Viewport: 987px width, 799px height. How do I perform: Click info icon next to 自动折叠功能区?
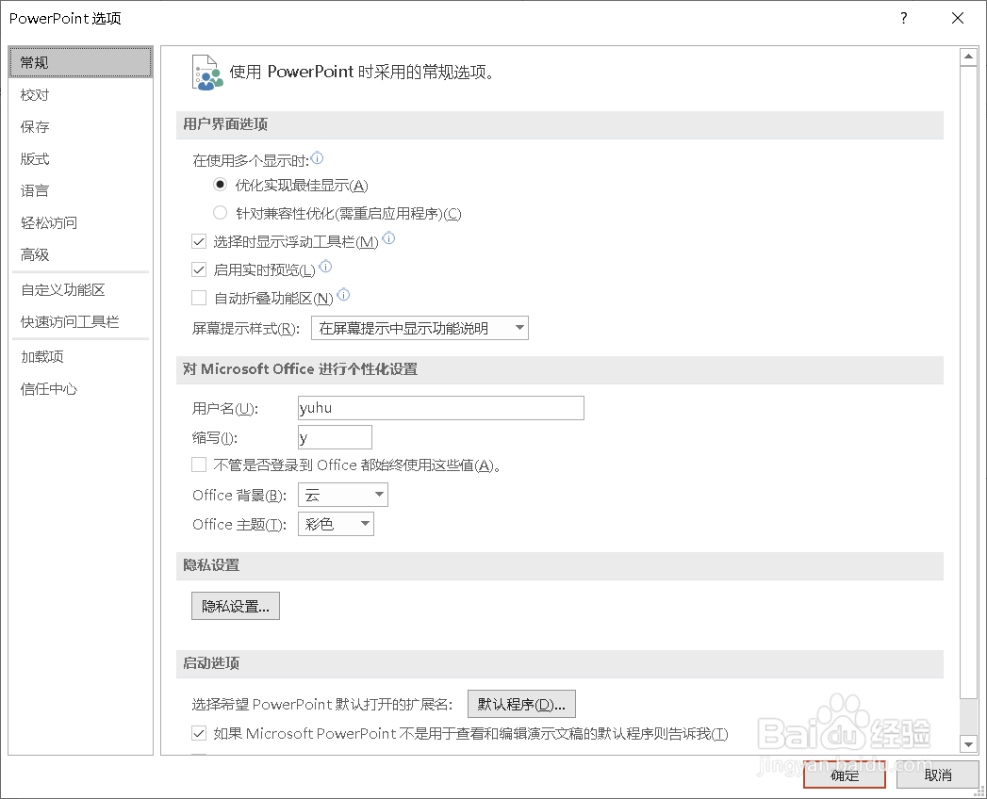[x=344, y=294]
